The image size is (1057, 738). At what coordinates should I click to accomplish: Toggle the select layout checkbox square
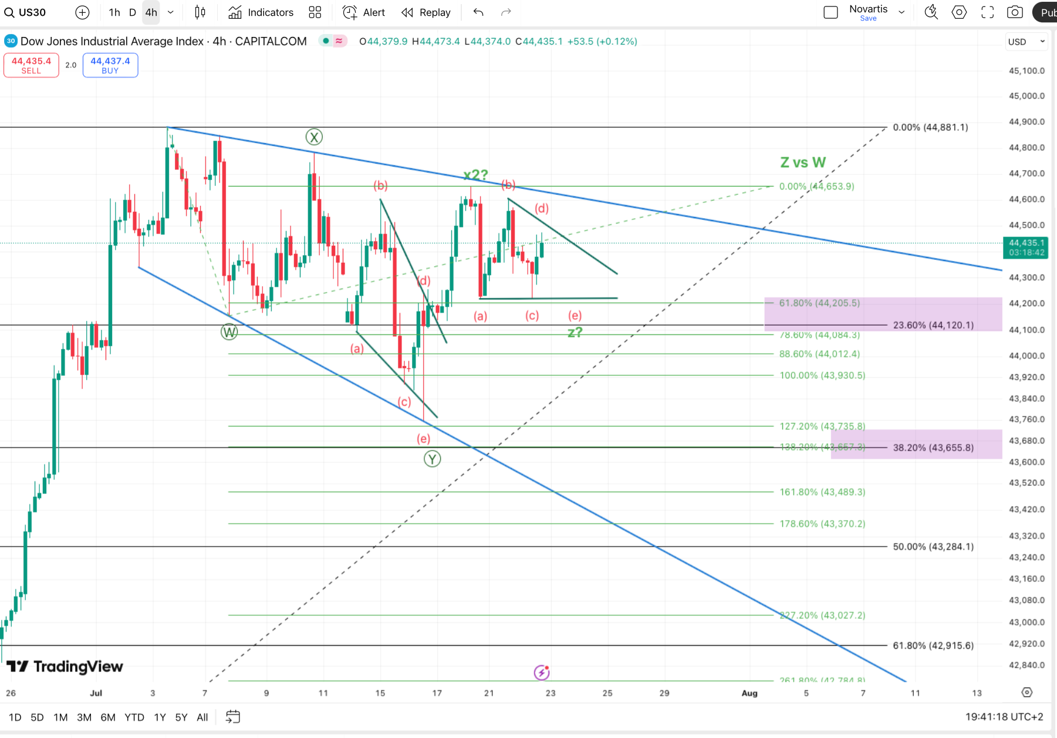(830, 12)
